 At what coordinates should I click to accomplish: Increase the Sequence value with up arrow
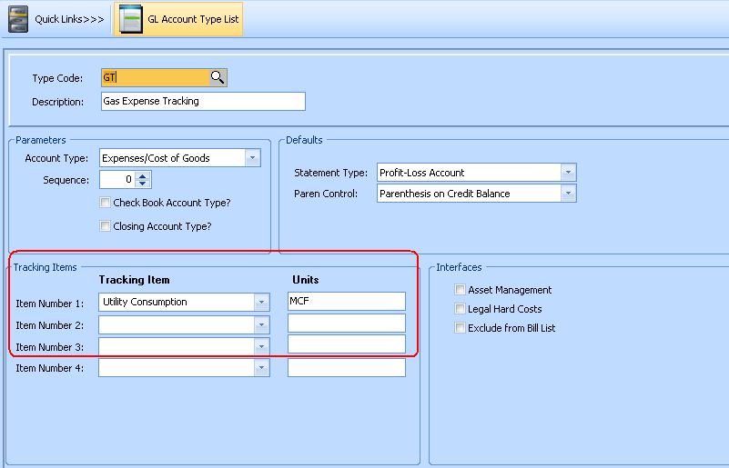[x=142, y=175]
